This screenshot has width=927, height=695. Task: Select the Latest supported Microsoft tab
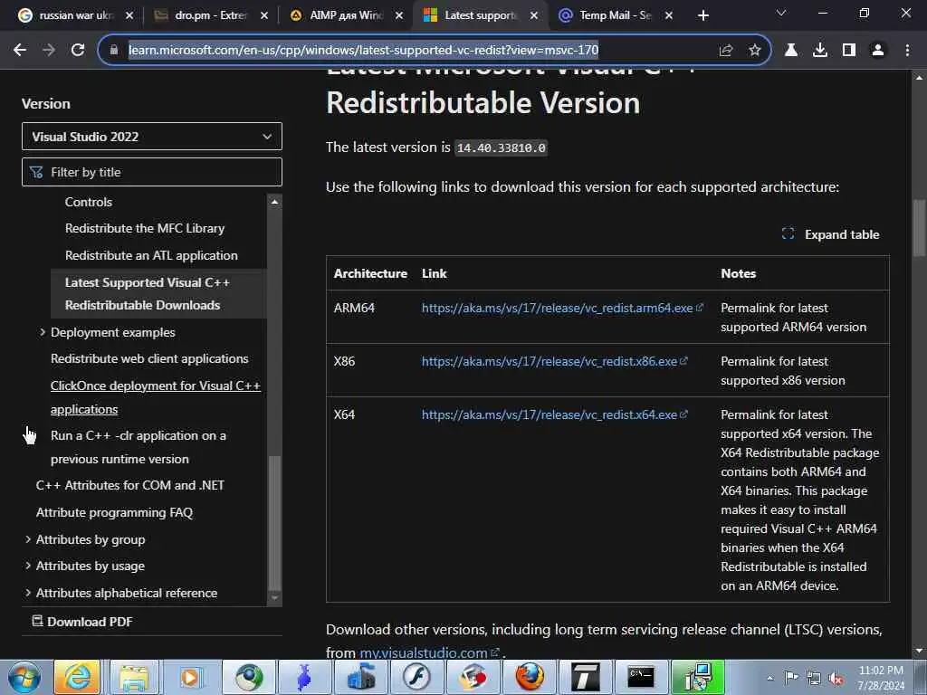coord(481,15)
